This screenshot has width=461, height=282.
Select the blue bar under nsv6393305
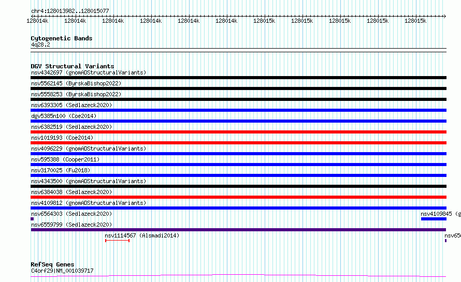238,110
